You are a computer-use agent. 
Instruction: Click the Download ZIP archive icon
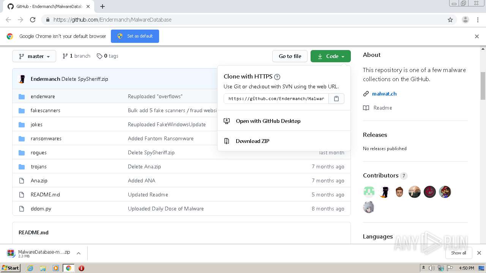click(x=227, y=141)
